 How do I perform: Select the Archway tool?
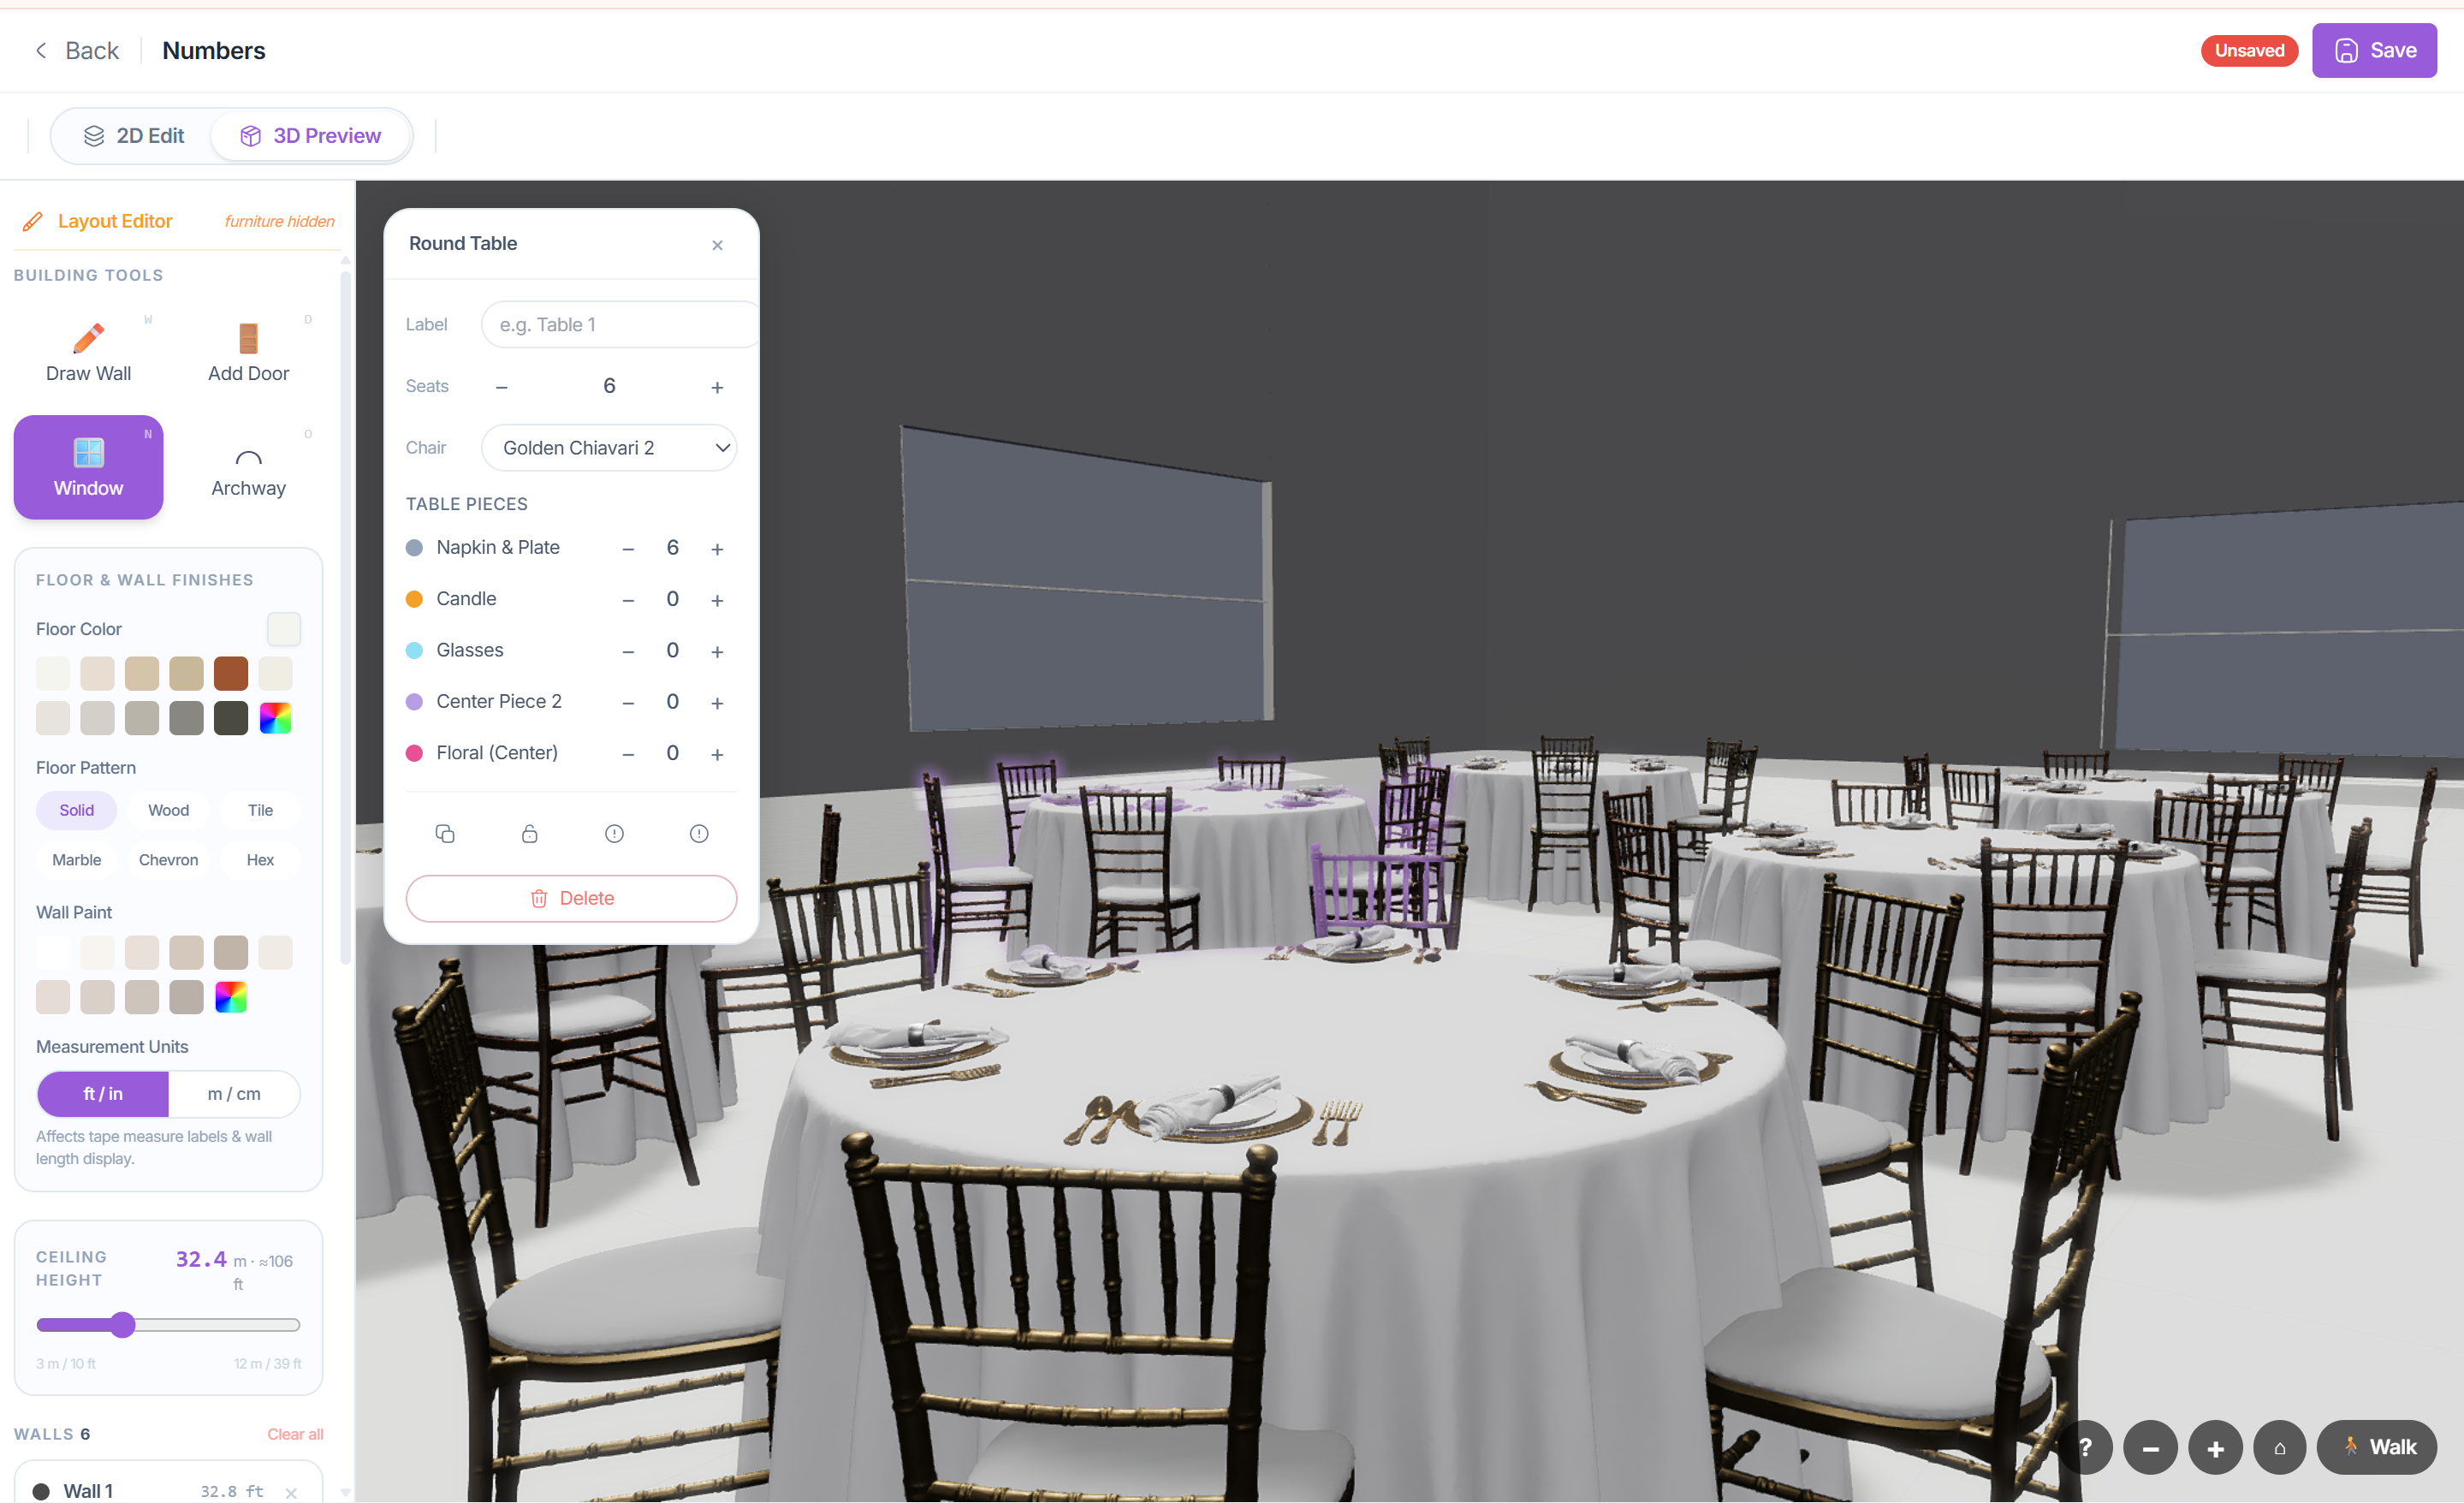tap(248, 470)
